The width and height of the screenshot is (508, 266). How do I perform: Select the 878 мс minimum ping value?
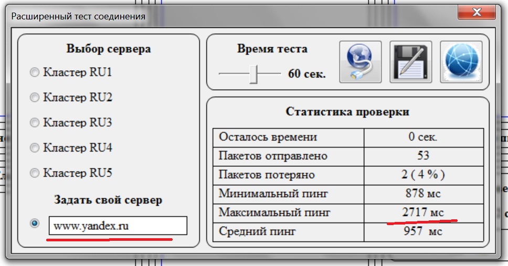423,194
